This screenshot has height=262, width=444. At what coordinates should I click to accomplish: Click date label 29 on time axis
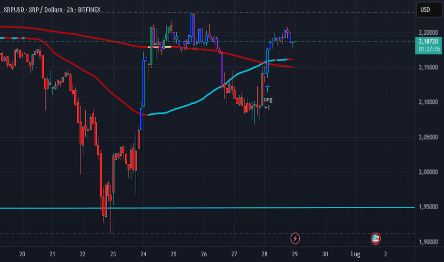tap(295, 254)
